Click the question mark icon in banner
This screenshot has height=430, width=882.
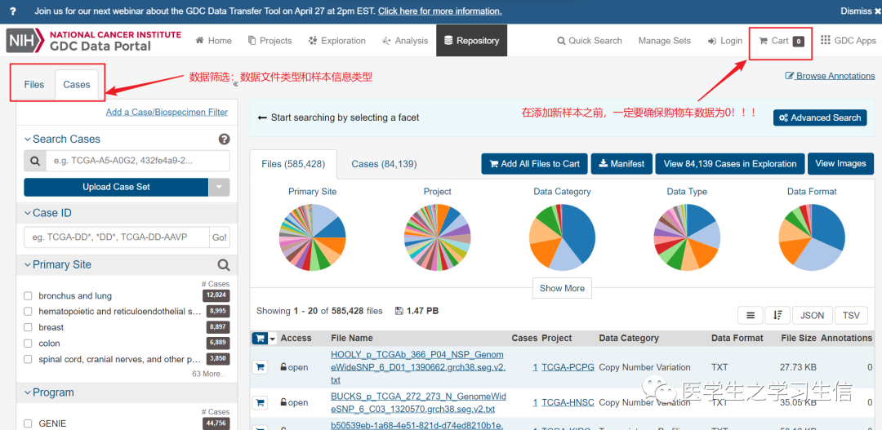pyautogui.click(x=13, y=11)
